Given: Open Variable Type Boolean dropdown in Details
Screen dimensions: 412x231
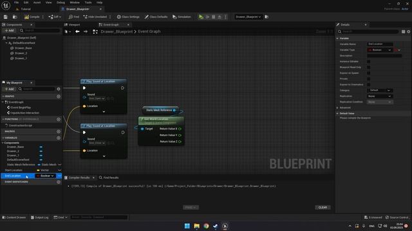Looking at the screenshot, I should pyautogui.click(x=379, y=50).
